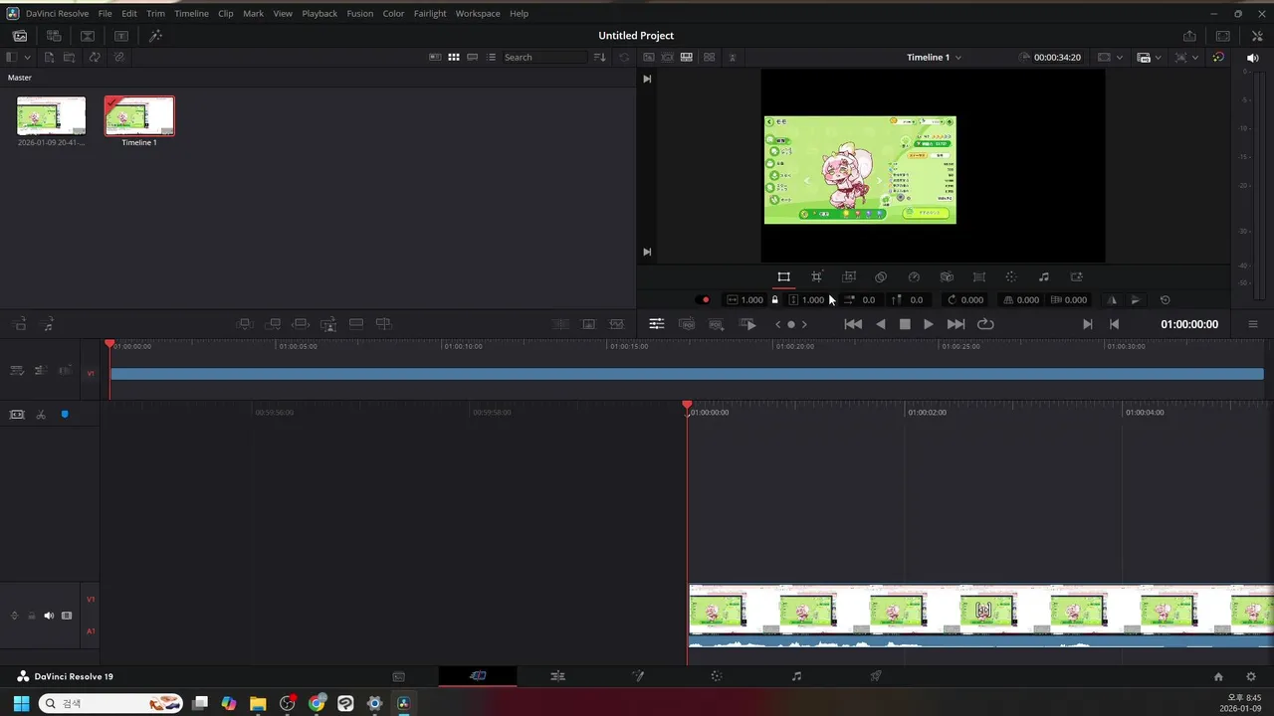
Task: Click the Sync Clips icon
Action: point(95,58)
